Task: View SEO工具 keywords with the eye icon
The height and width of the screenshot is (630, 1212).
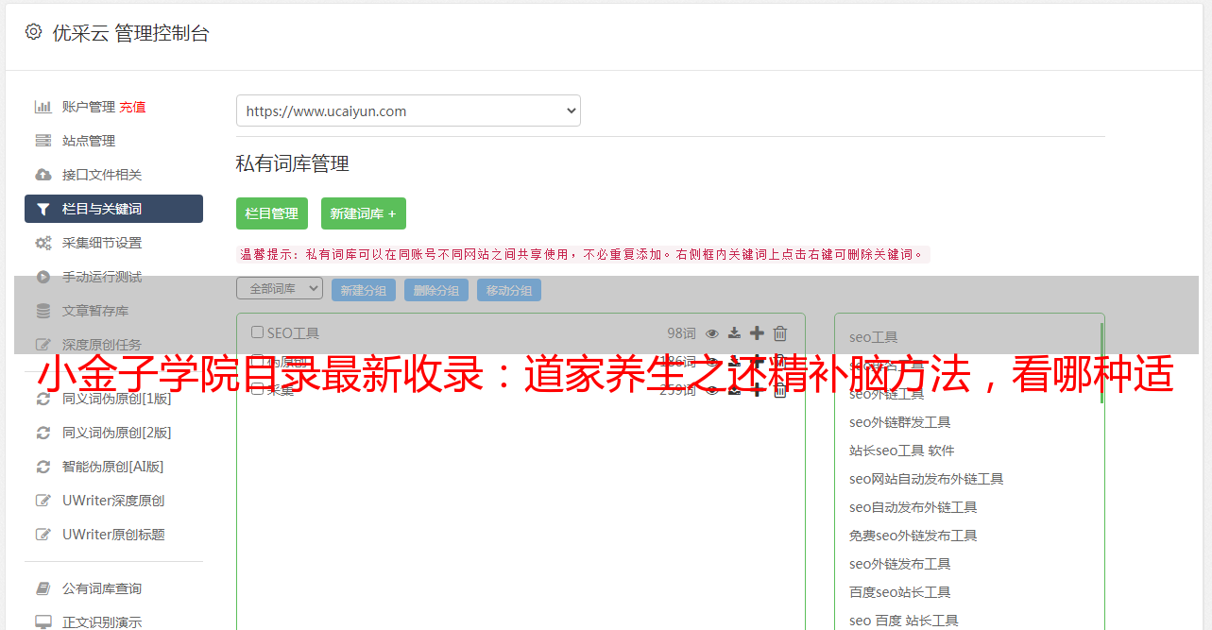Action: pyautogui.click(x=712, y=332)
